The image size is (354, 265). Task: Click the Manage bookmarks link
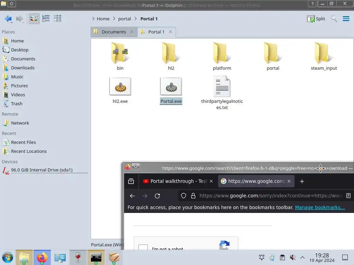(320, 207)
